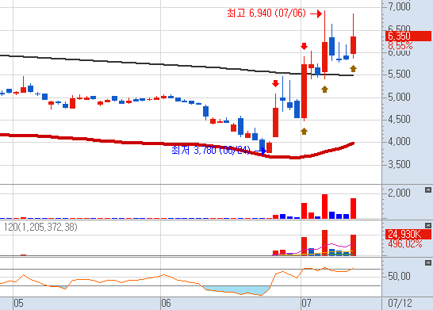Screen dimensions: 433x310
Task: Click the 2,000 volume axis label
Action: [x=399, y=193]
